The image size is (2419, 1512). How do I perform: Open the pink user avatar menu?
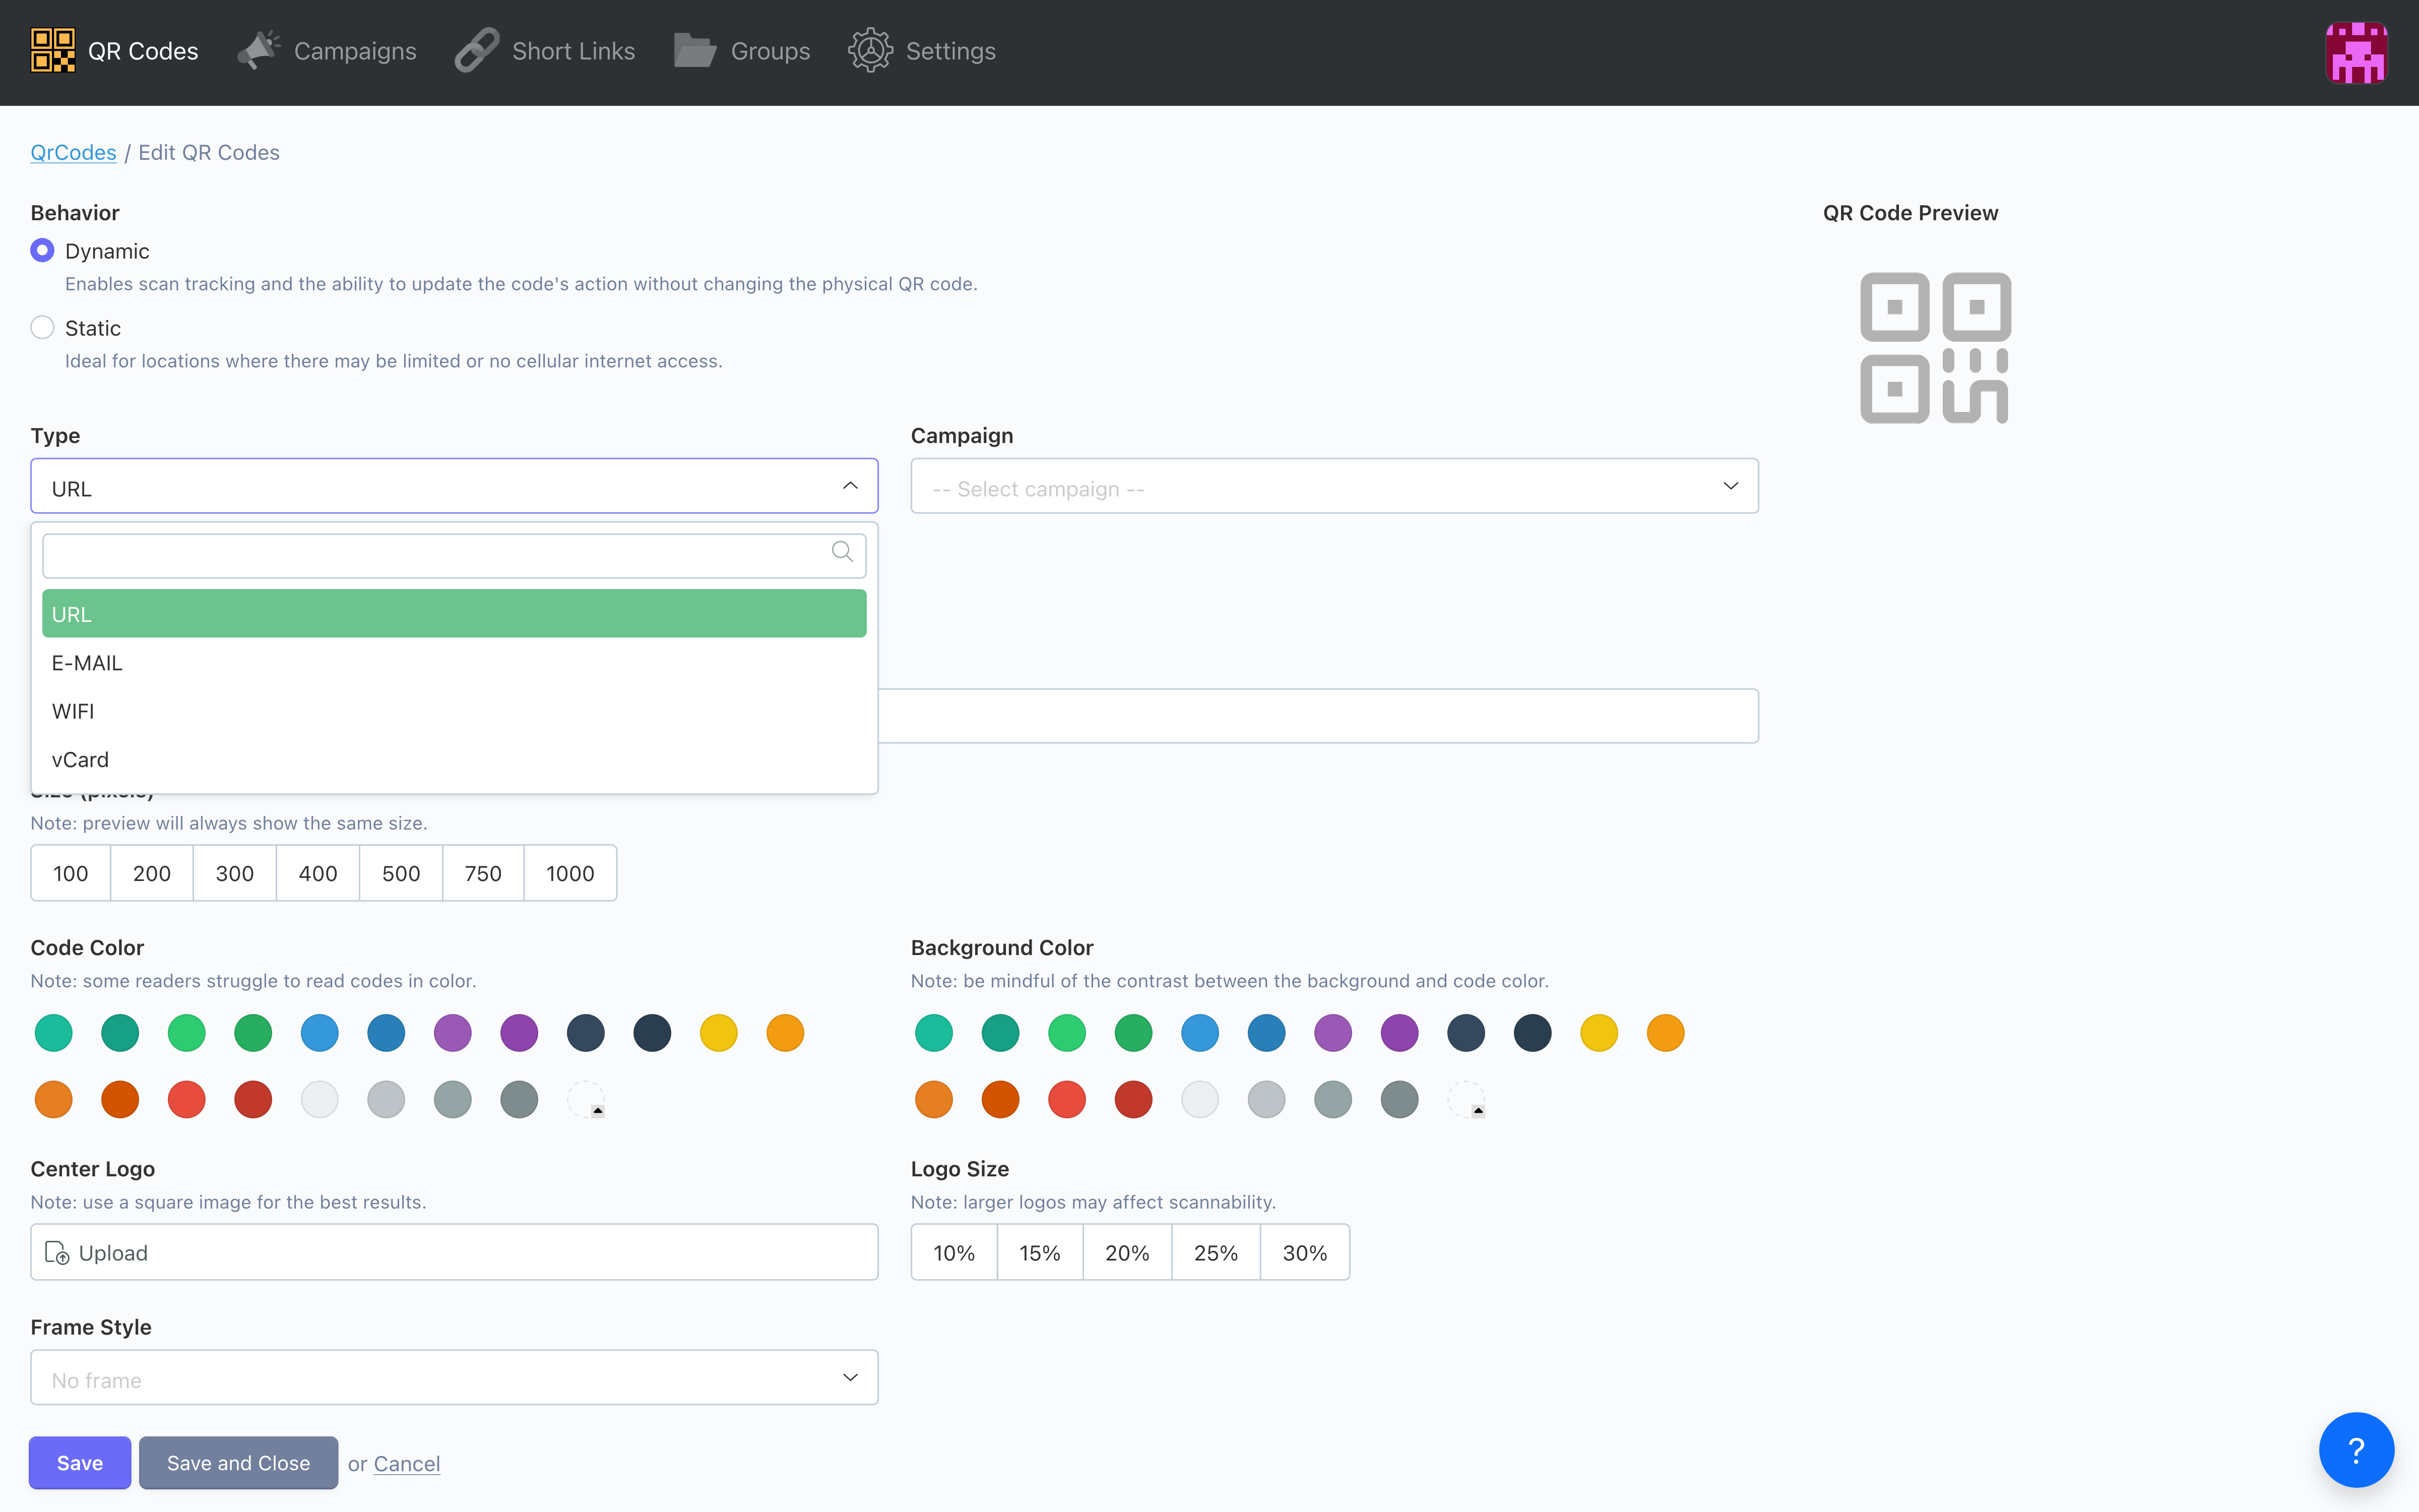[x=2356, y=52]
